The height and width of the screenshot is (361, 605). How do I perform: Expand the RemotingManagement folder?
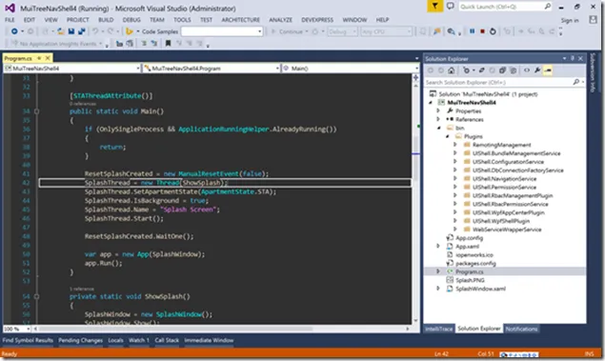[x=455, y=145]
